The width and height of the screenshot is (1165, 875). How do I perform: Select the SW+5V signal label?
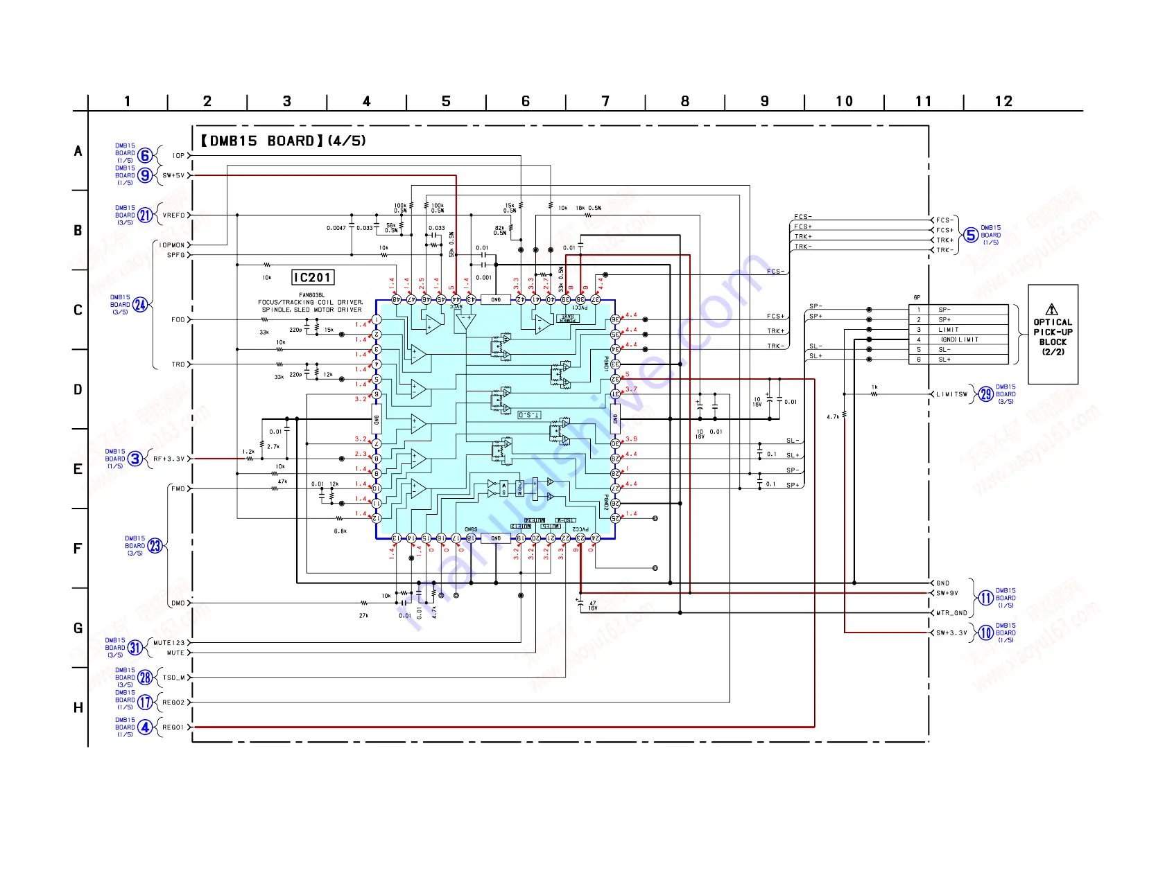[173, 175]
